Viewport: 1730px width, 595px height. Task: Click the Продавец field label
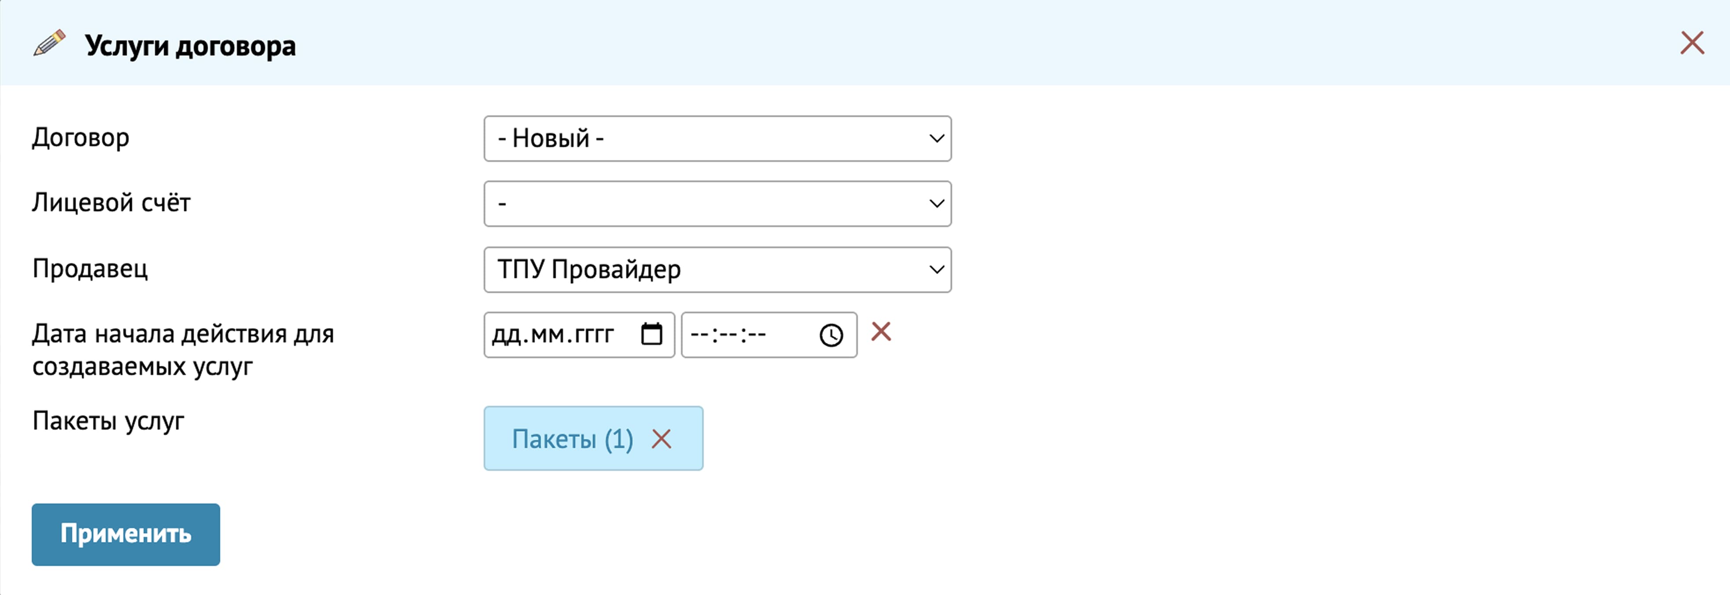(x=90, y=268)
